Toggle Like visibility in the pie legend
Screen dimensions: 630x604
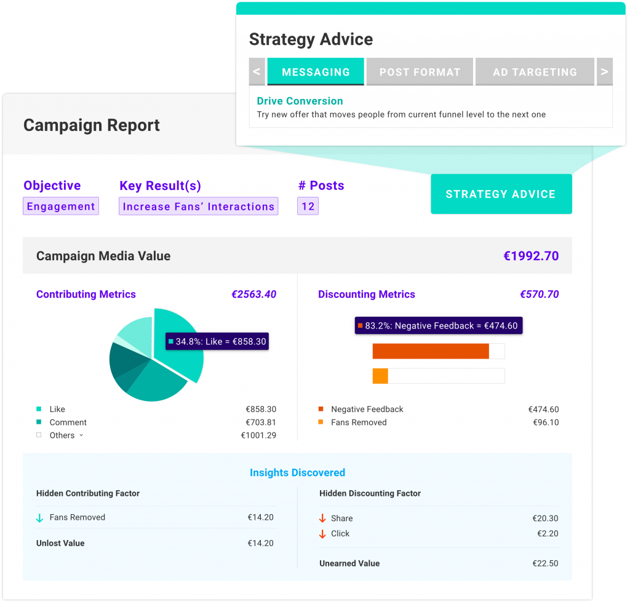coord(40,409)
